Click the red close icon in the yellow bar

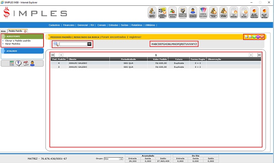point(262,37)
